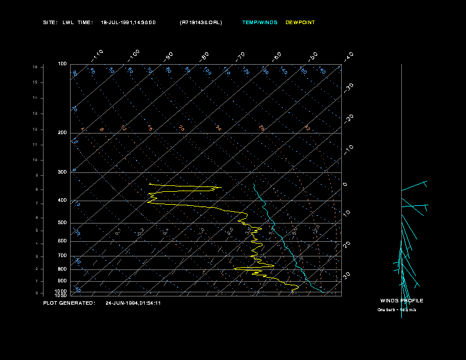The image size is (466, 360).
Task: Click the 100 pressure level label
Action: point(62,64)
